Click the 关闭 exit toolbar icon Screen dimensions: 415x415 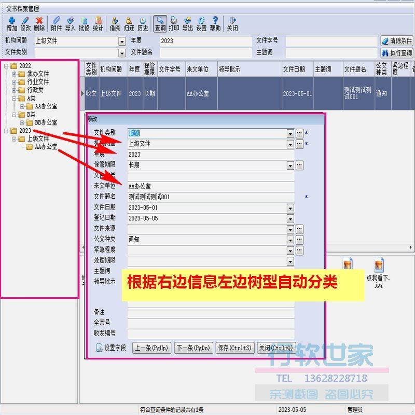(x=232, y=24)
